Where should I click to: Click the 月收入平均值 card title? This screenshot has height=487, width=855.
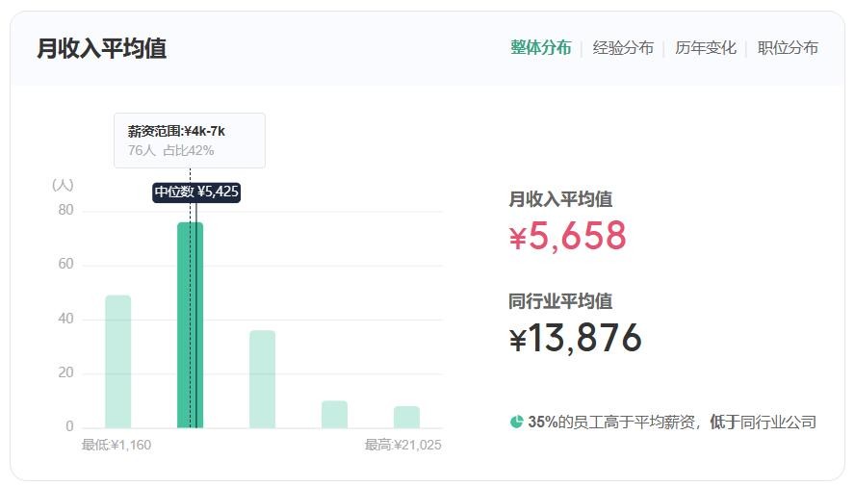coord(101,48)
